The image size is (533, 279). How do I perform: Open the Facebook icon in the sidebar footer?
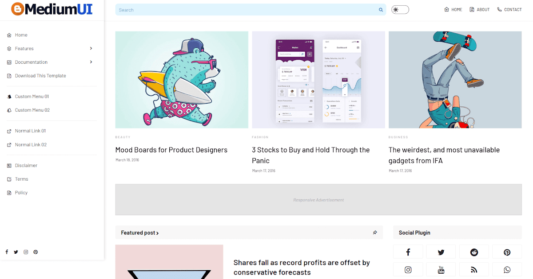click(x=6, y=252)
